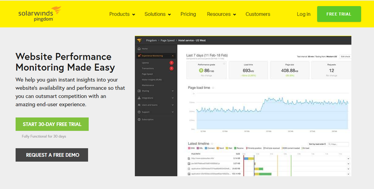Select Page Speed in the sidebar
This screenshot has width=374, height=189.
pyautogui.click(x=147, y=74)
